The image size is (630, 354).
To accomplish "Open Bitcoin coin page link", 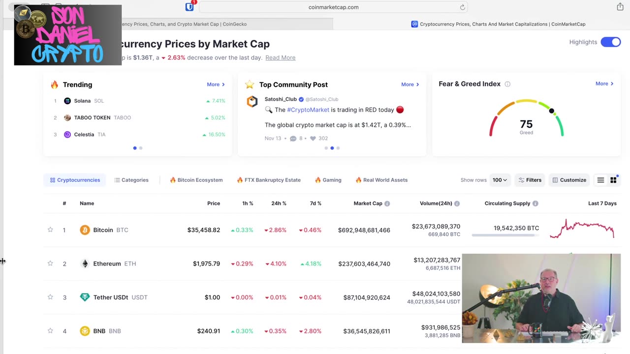I will tap(111, 230).
